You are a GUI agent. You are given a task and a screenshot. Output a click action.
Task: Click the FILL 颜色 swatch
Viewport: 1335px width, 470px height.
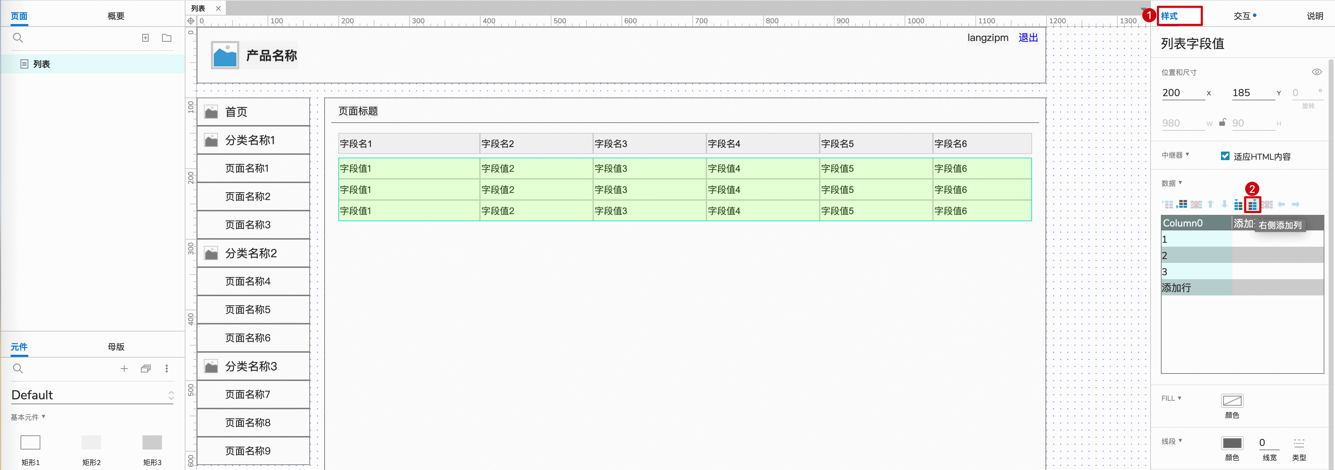point(1232,401)
